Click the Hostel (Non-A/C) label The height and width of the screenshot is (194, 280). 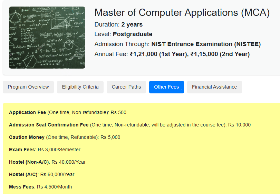[29, 162]
